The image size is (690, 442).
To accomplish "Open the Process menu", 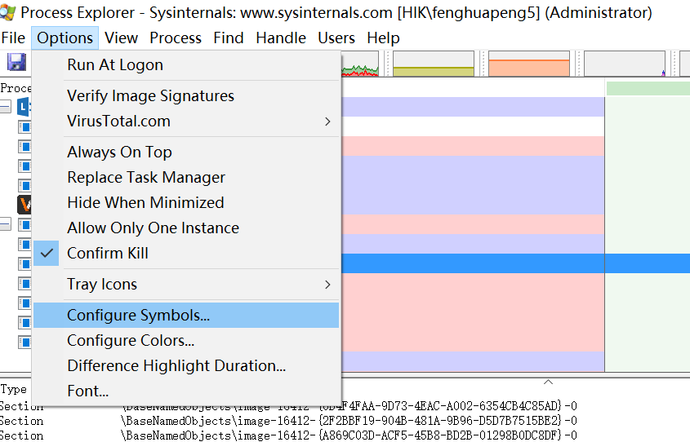I will 176,38.
